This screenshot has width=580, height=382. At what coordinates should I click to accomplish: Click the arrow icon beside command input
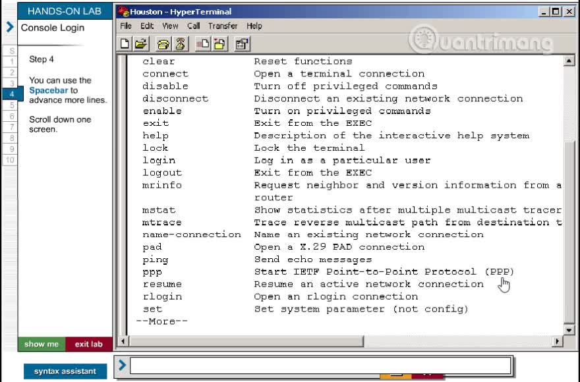[122, 366]
